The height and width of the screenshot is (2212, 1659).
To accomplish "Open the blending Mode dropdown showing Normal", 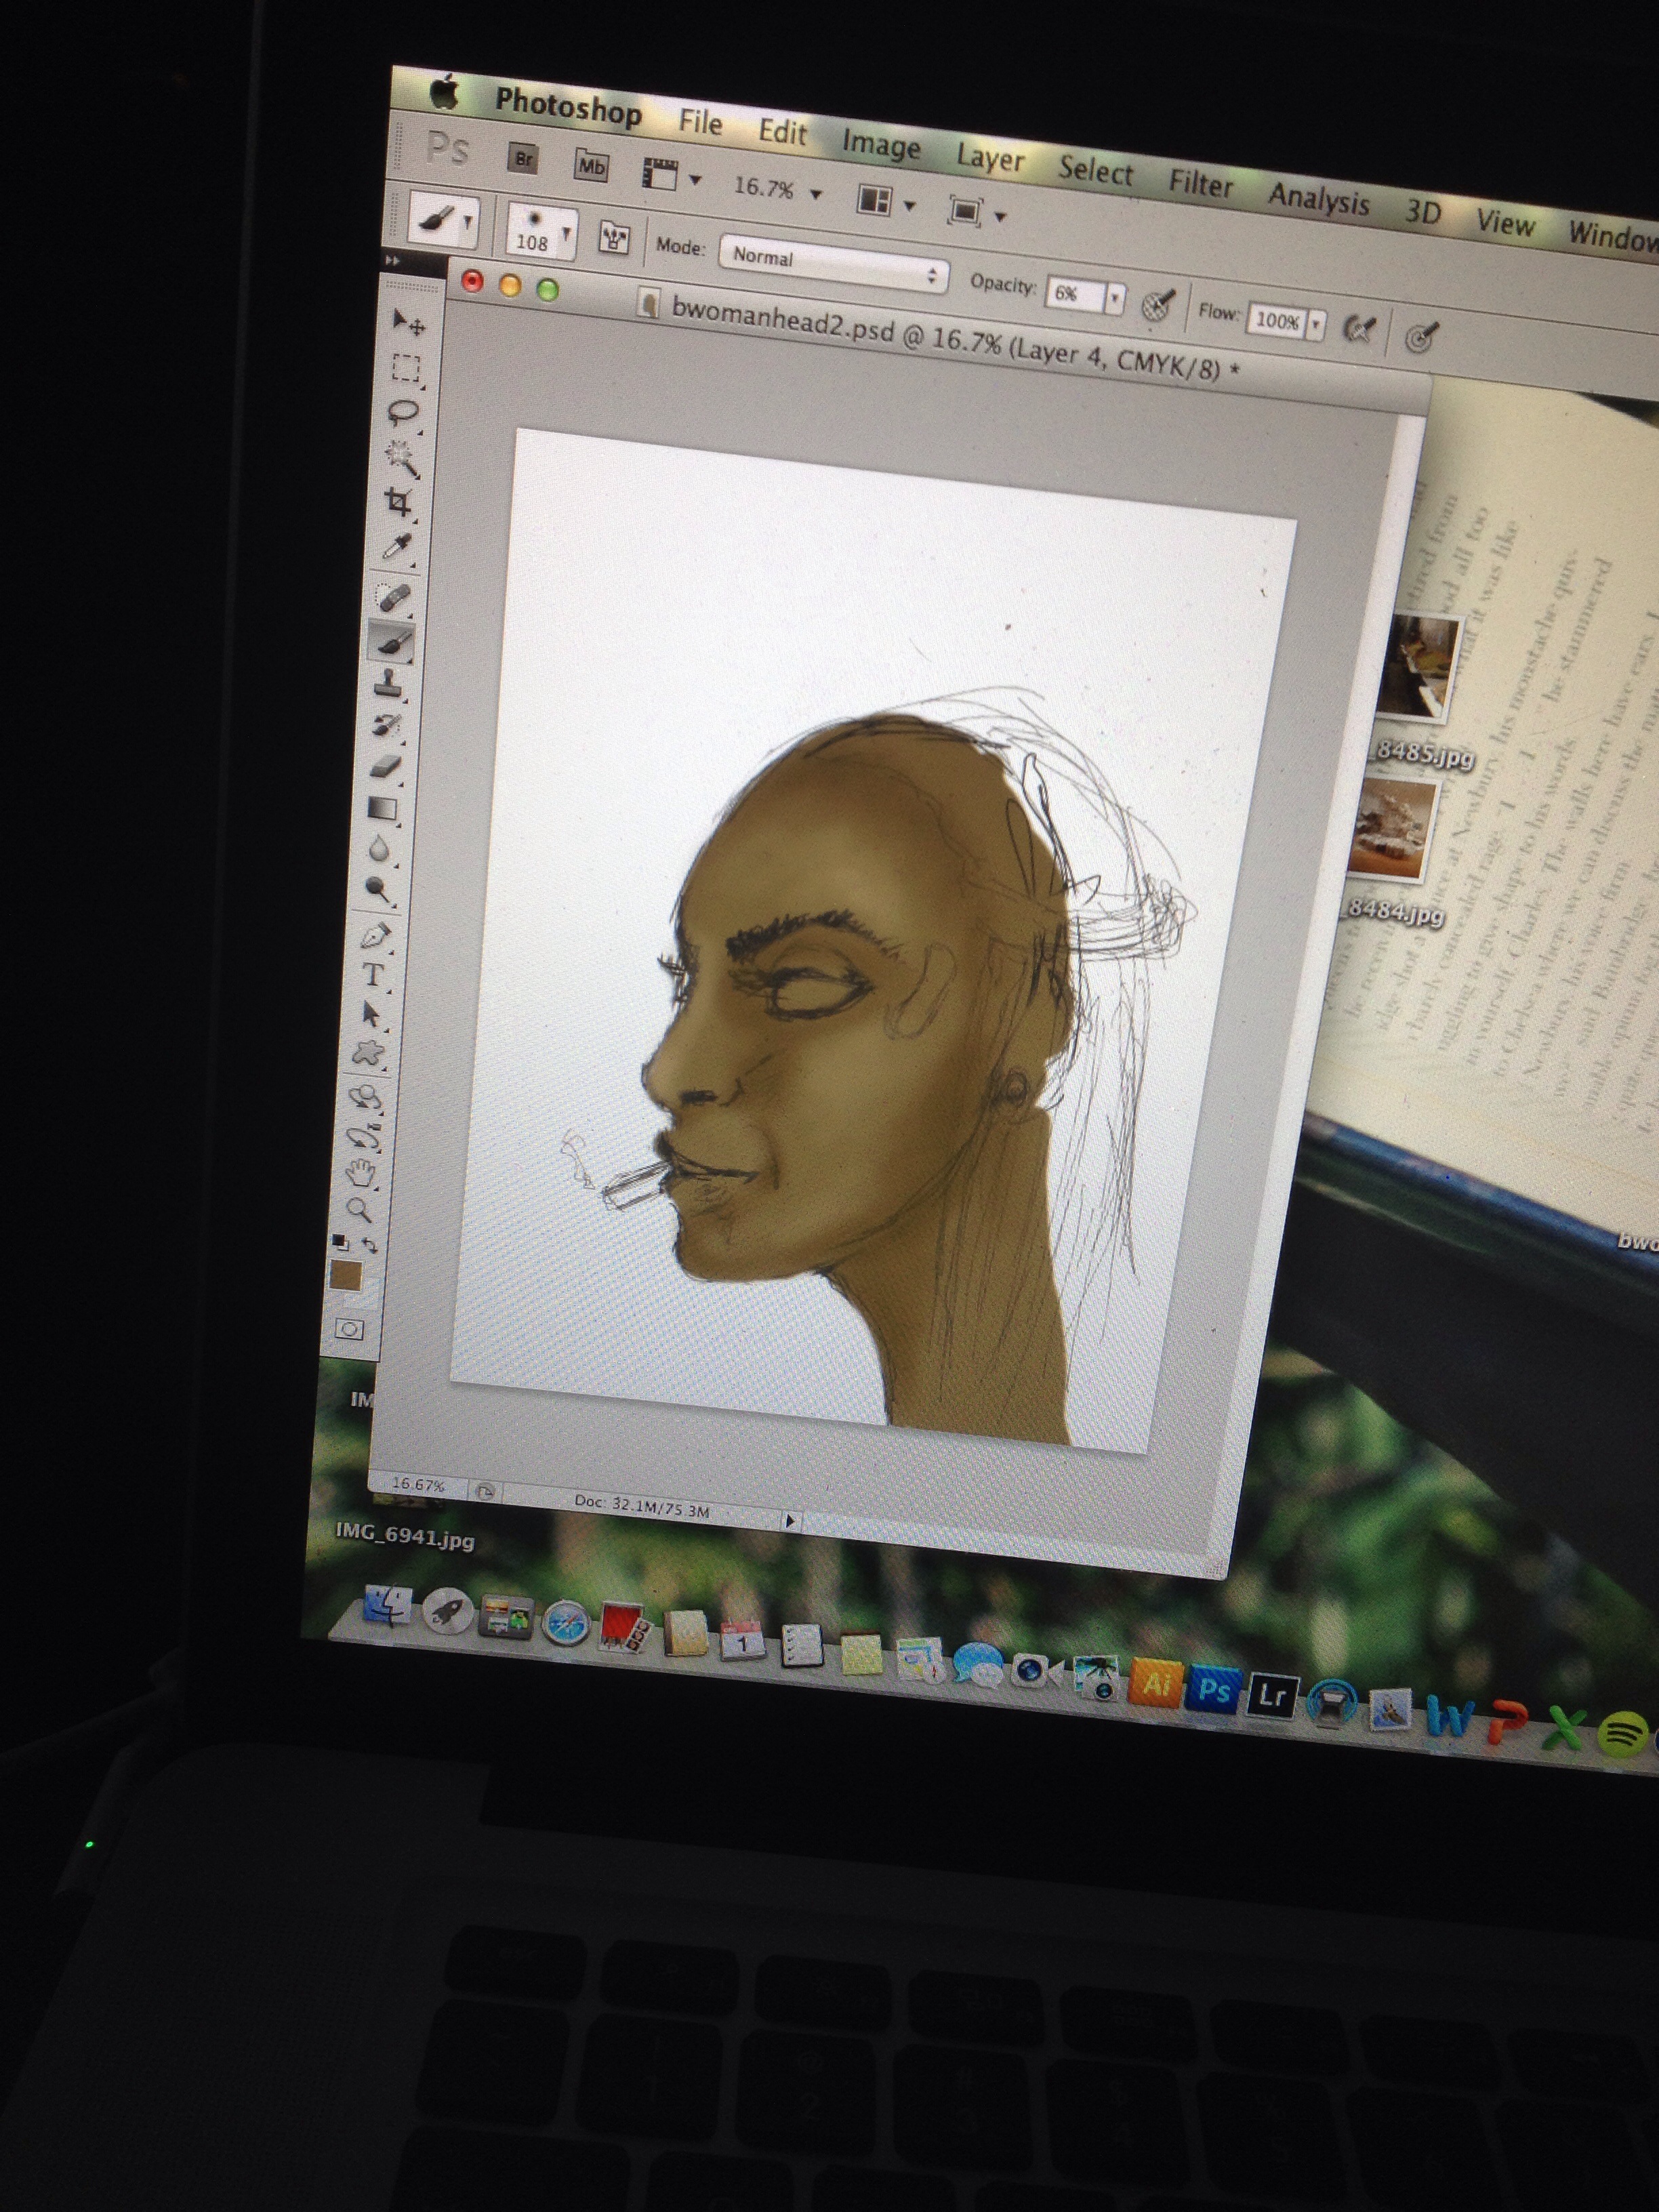I will [832, 264].
